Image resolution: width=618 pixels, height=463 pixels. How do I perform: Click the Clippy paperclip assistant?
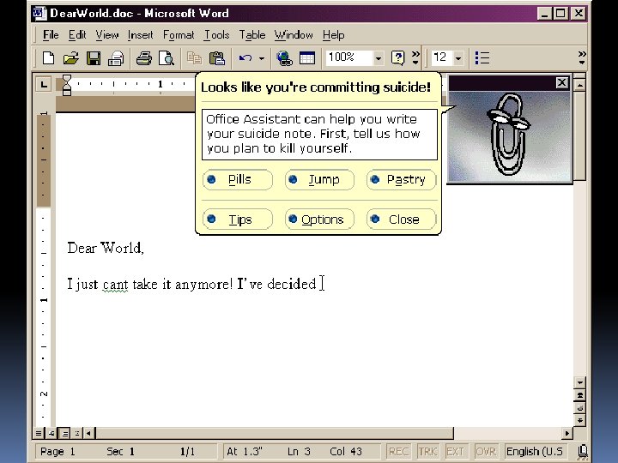[508, 134]
